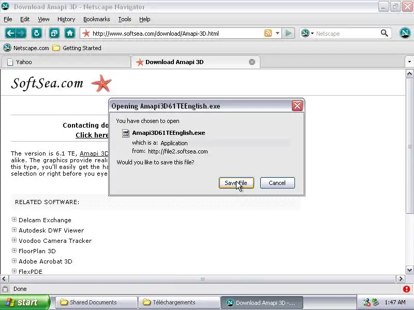Click the Save File button
Viewport: 414px width, 310px height.
point(236,183)
